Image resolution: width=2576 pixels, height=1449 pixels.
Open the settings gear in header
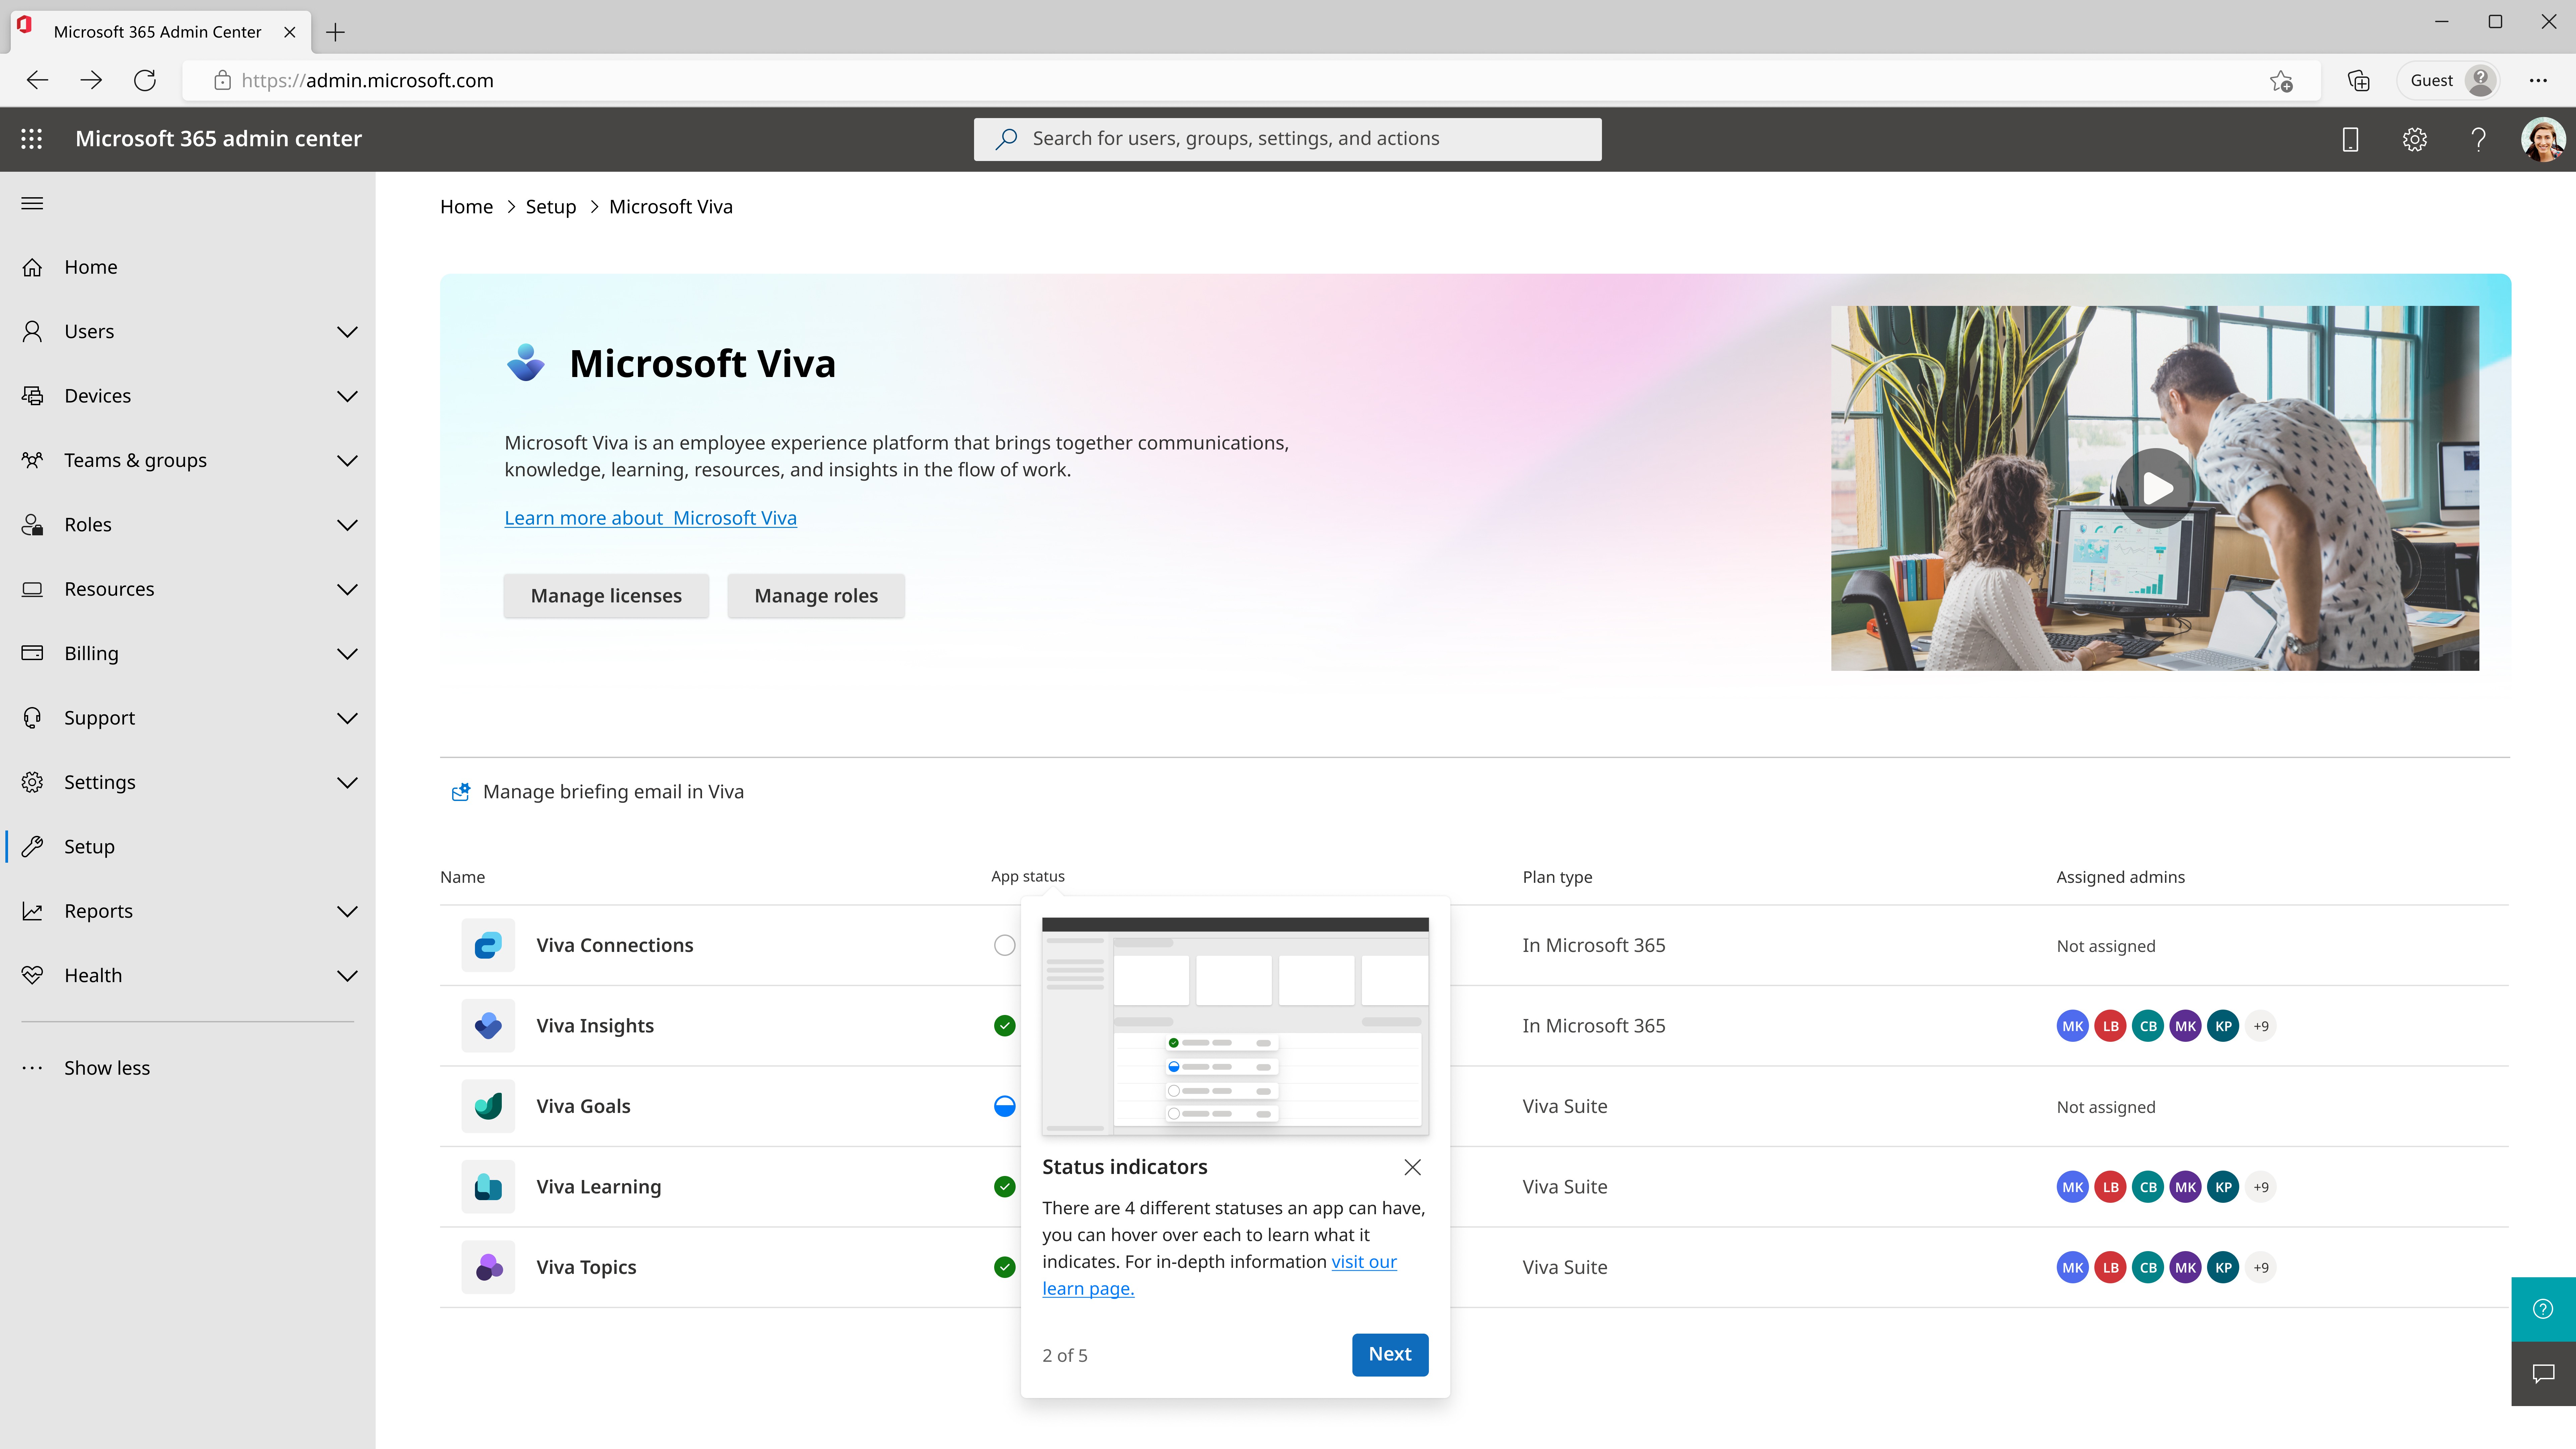coord(2415,139)
